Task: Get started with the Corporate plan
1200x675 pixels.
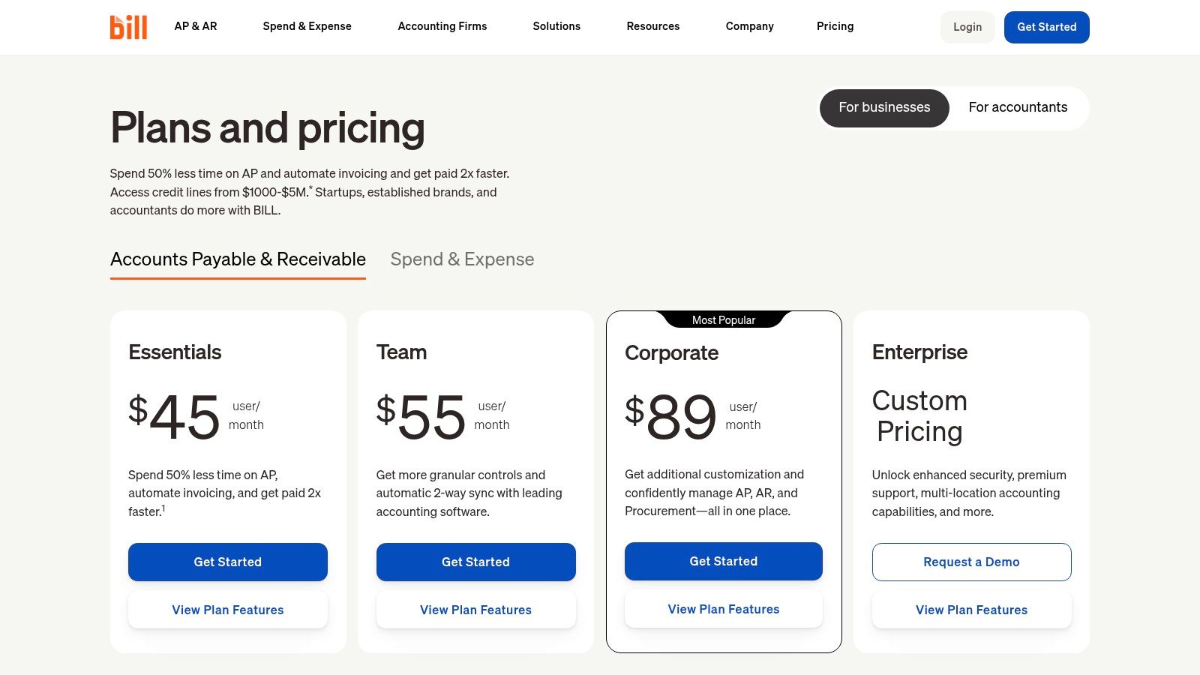Action: 723,561
